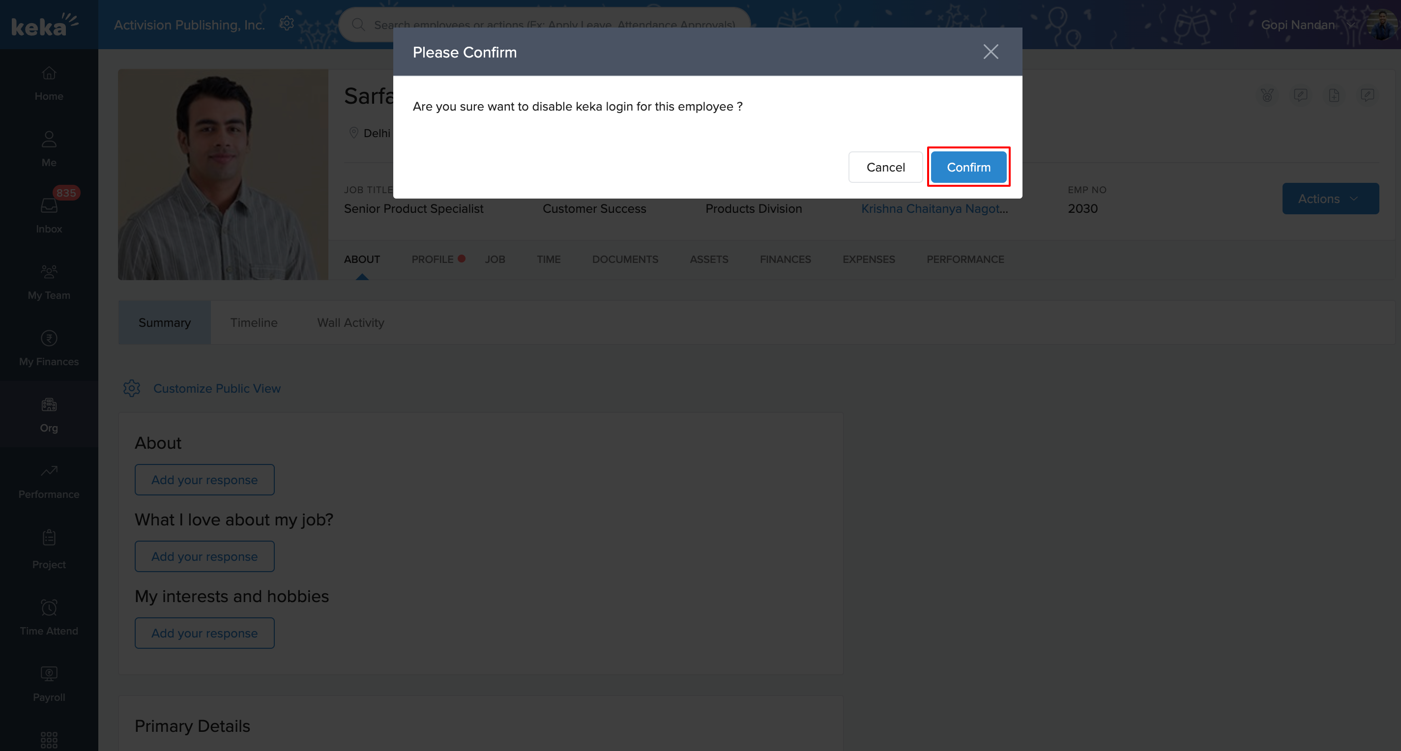Close the Please Confirm dialog
Viewport: 1401px width, 751px height.
991,52
